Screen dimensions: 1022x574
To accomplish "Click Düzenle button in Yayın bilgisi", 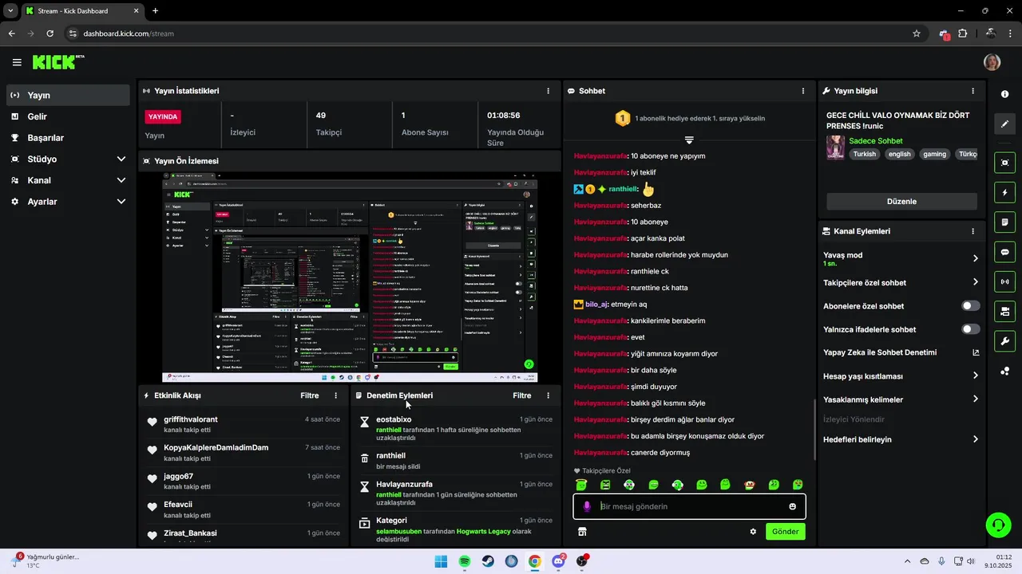I will [x=901, y=202].
